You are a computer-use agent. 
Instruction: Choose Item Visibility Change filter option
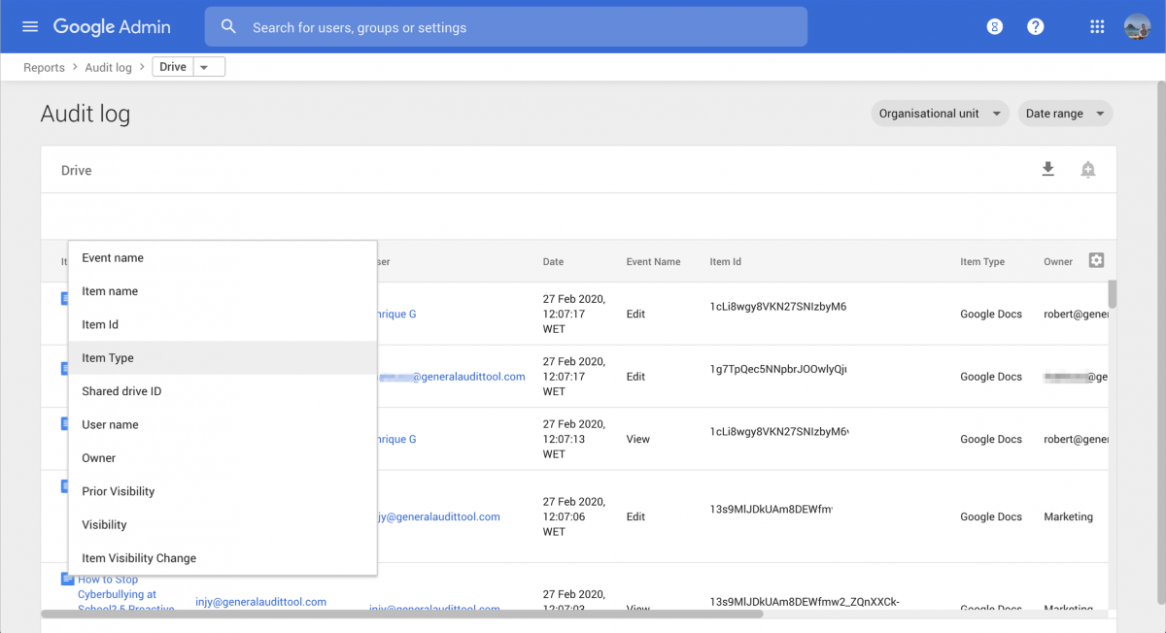tap(223, 558)
